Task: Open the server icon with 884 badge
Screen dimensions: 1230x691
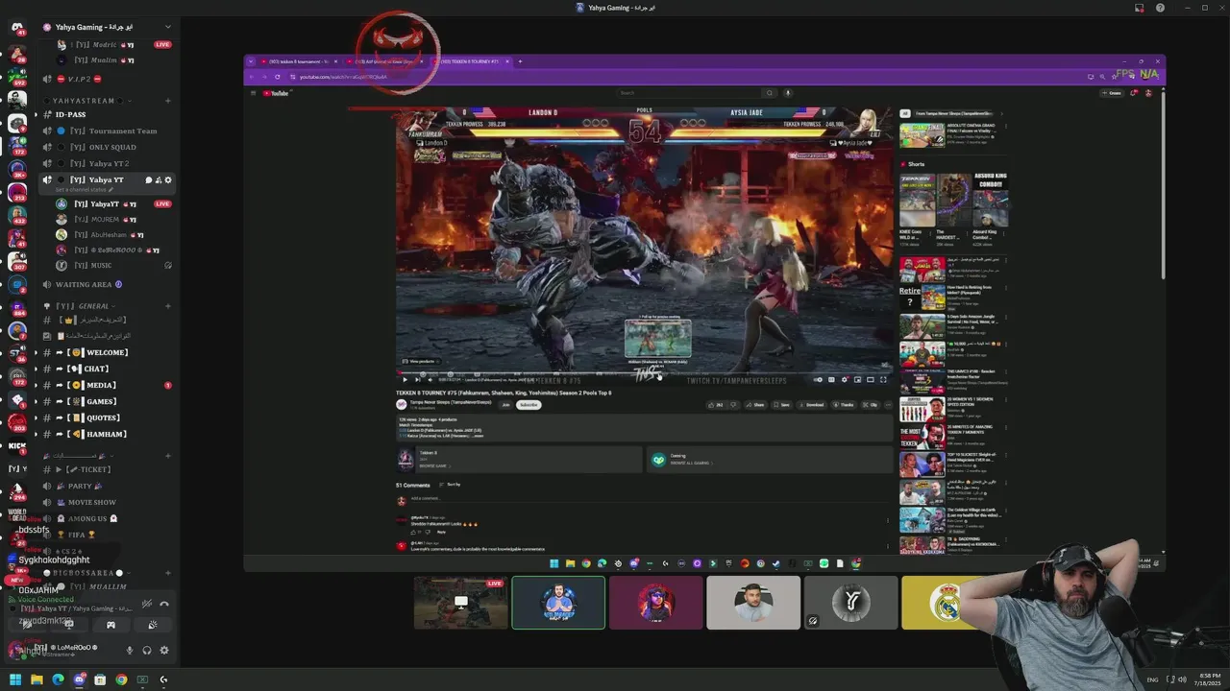Action: (17, 307)
